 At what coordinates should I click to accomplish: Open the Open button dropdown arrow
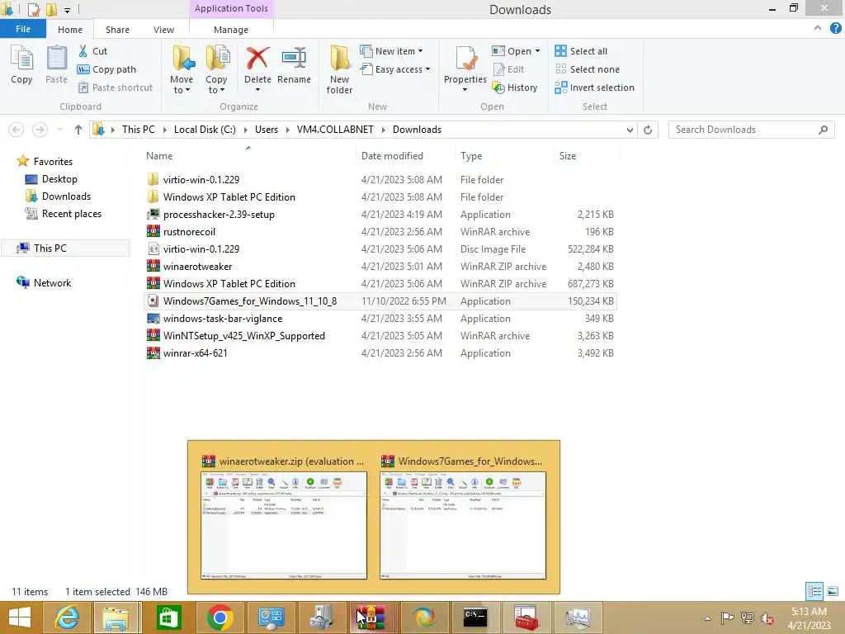pyautogui.click(x=537, y=51)
